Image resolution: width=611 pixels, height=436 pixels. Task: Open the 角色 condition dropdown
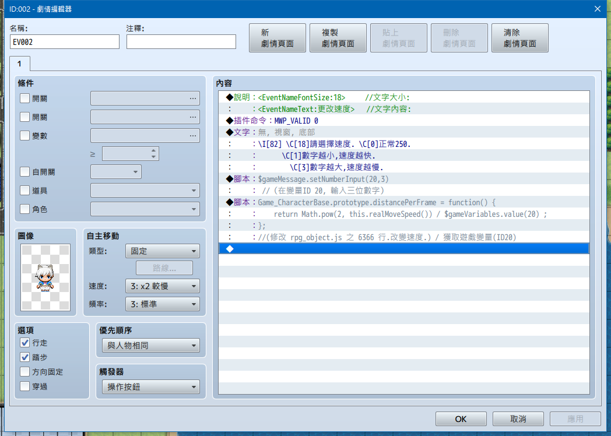click(x=145, y=209)
